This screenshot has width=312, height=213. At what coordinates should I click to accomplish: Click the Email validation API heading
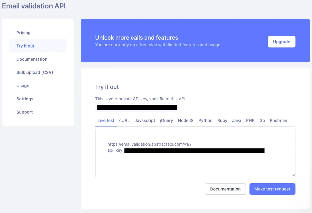34,6
